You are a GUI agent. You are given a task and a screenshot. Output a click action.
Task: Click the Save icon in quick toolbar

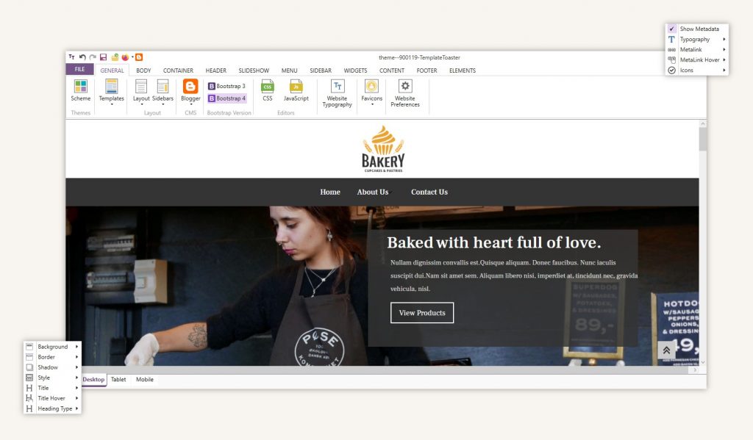pos(104,57)
